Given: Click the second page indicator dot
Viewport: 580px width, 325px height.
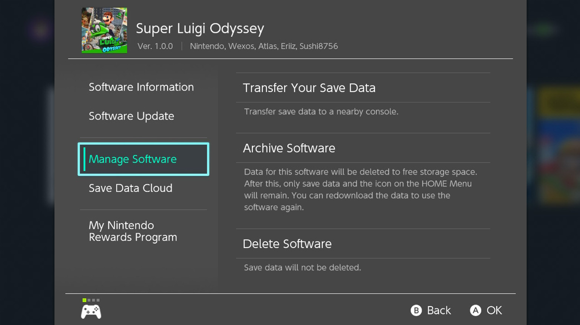Looking at the screenshot, I should [x=89, y=301].
